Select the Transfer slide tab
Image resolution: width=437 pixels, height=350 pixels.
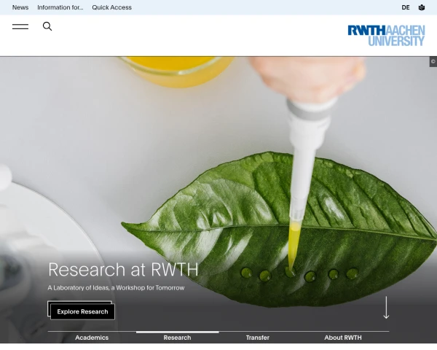(x=258, y=338)
